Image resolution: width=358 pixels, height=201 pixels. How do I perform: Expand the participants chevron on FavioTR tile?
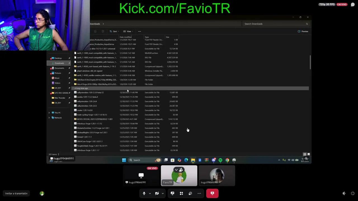tap(176, 170)
